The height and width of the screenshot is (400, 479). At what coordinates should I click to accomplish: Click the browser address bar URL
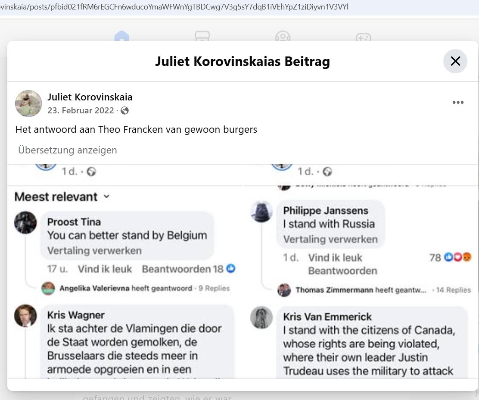(x=172, y=7)
